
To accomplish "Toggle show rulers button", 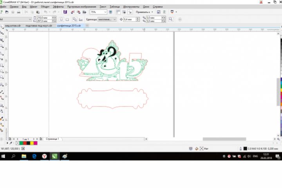I will point(118,12).
